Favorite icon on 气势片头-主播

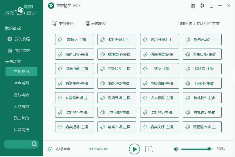point(102,69)
